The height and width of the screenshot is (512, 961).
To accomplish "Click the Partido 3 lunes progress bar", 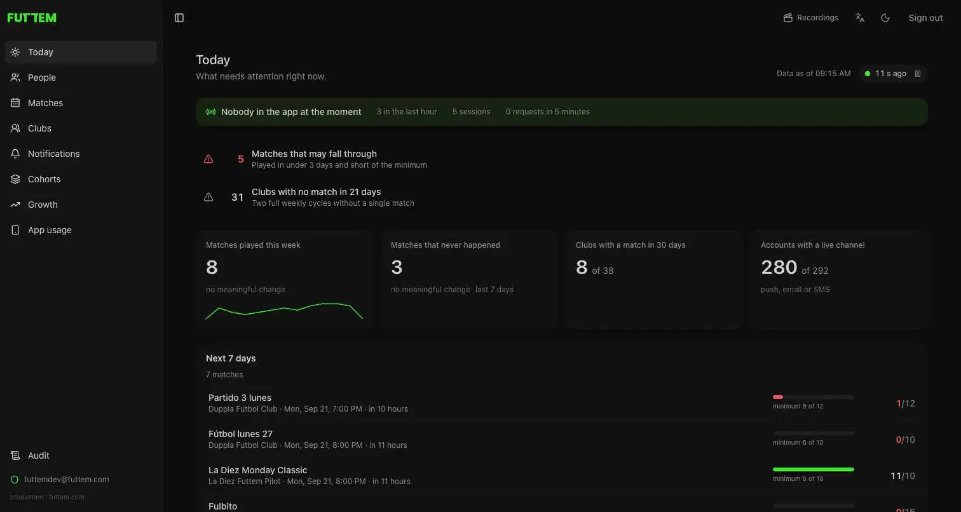I will click(x=814, y=397).
